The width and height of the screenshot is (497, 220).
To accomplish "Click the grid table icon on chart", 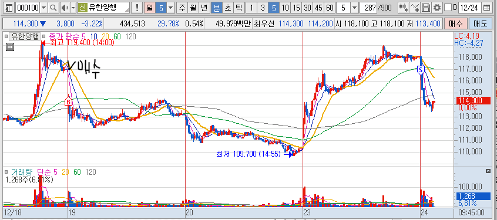I will [9, 47].
